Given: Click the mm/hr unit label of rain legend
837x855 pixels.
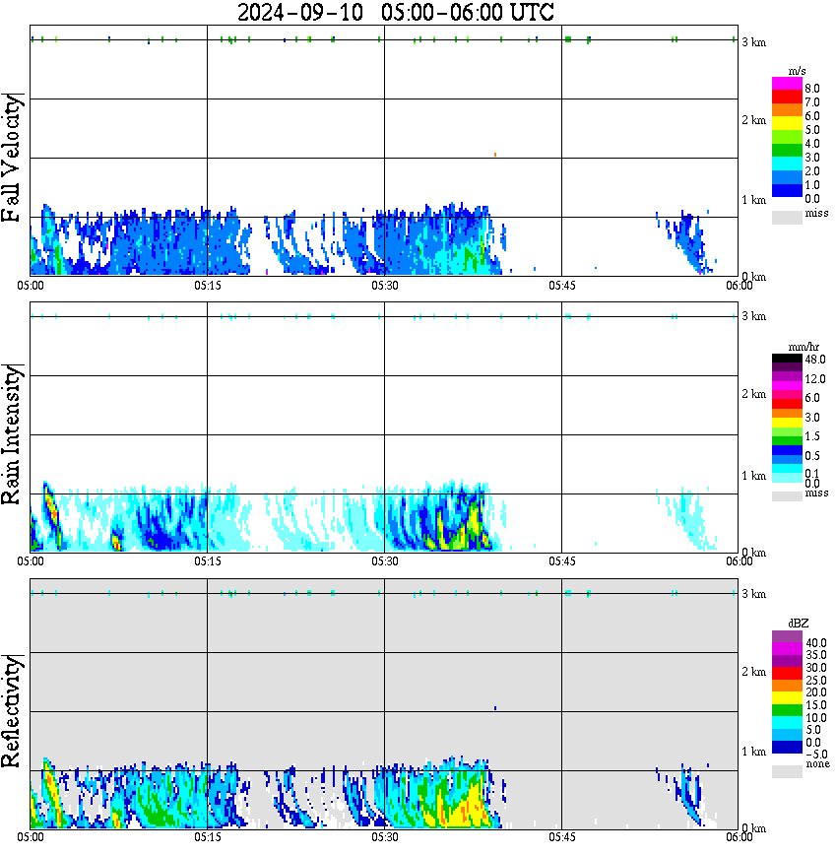Looking at the screenshot, I should click(x=804, y=347).
